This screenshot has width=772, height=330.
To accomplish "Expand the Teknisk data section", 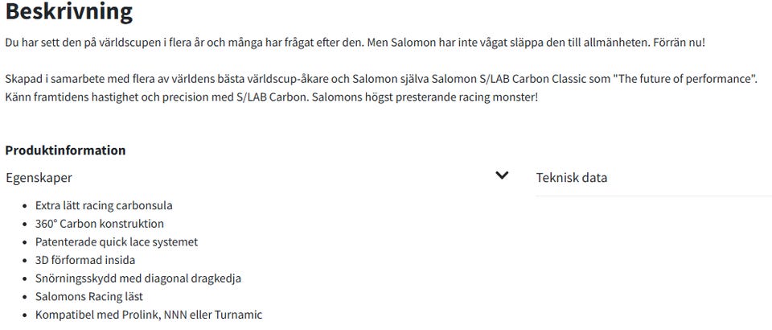I will coord(572,177).
